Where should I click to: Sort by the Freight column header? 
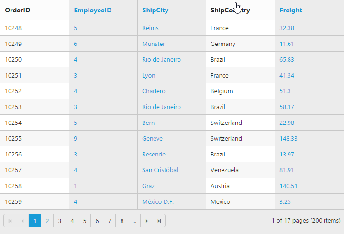(290, 10)
